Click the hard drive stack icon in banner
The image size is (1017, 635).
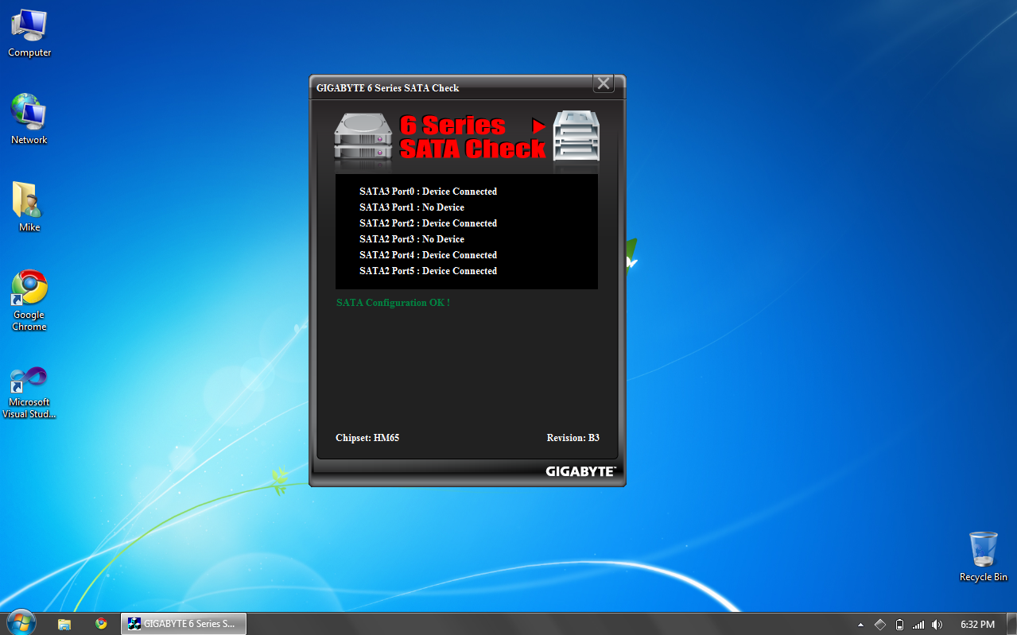(x=363, y=138)
